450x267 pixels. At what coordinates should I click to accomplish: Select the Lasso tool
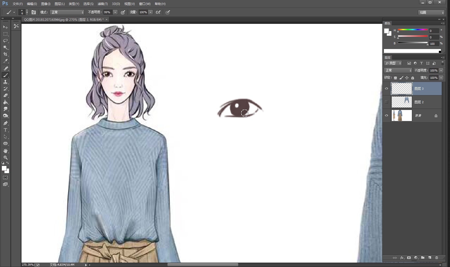(5, 41)
